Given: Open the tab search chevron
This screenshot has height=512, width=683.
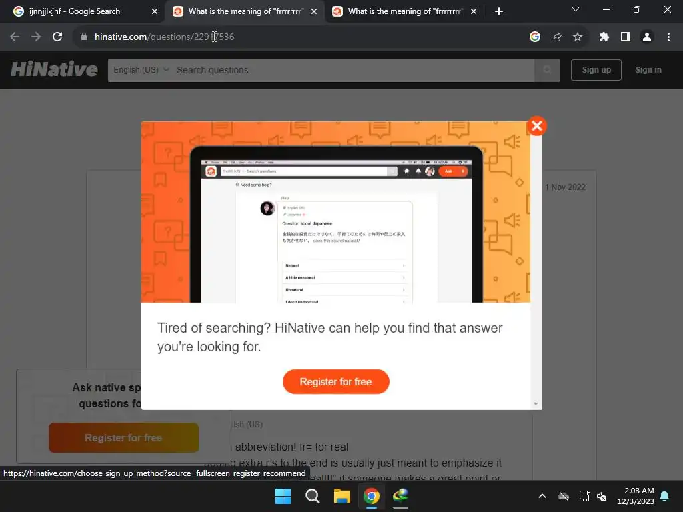Looking at the screenshot, I should coord(576,9).
